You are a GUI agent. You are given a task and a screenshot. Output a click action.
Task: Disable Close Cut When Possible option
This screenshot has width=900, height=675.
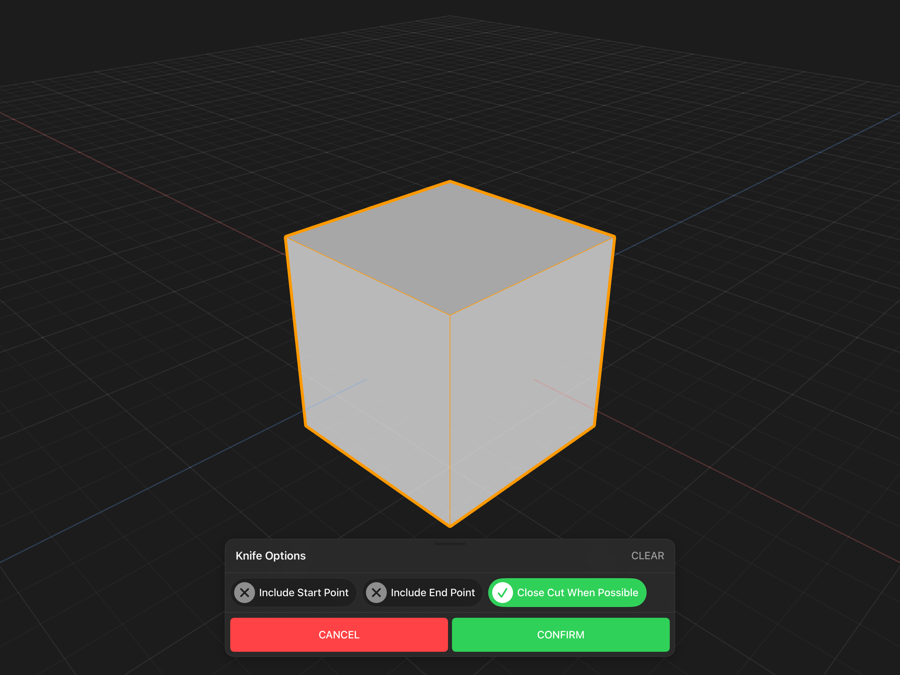[567, 592]
